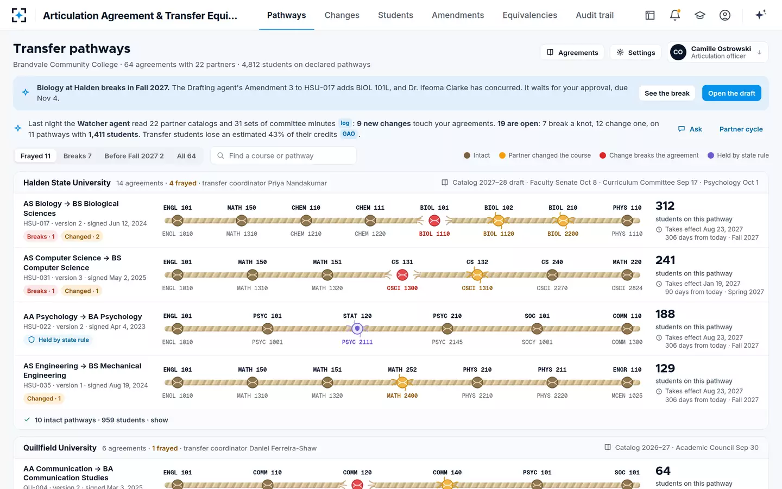Image resolution: width=782 pixels, height=489 pixels.
Task: Click the Held by state rule badge on AA Psychology
Action: pyautogui.click(x=59, y=340)
